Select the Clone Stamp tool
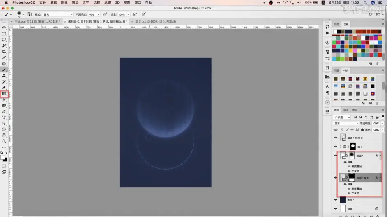The height and width of the screenshot is (217, 387). [4, 75]
